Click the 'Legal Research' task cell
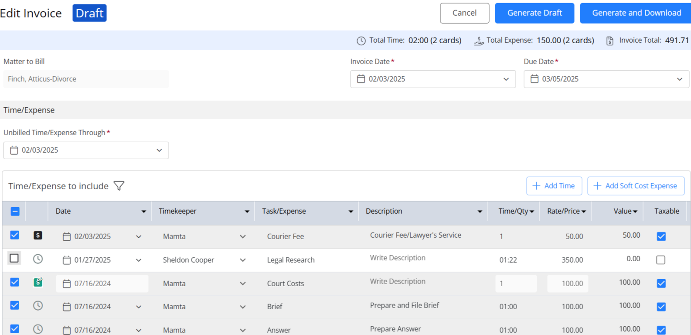691x335 pixels. (x=291, y=260)
